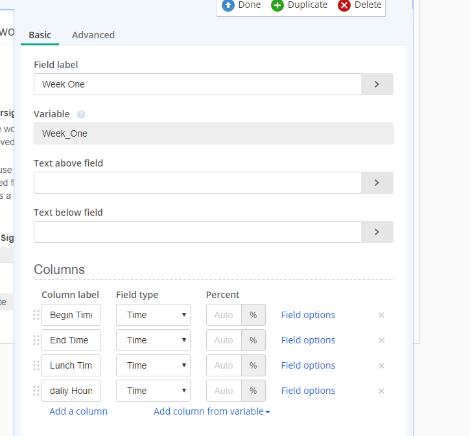Remove the daliy Hours column row
The width and height of the screenshot is (470, 436).
381,391
